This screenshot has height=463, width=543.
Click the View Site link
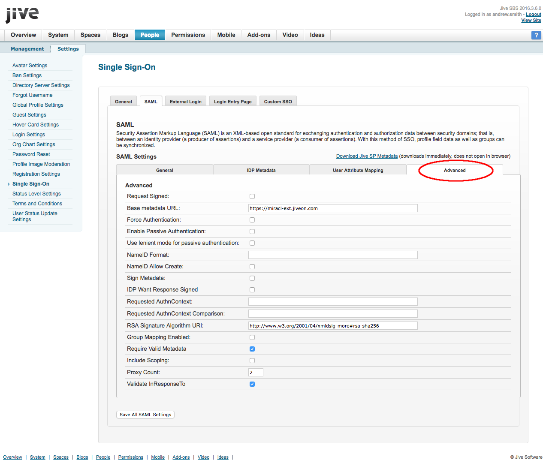[x=531, y=20]
